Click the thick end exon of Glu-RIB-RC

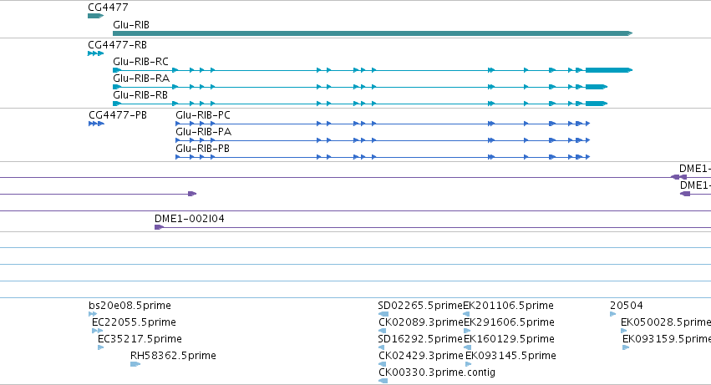click(608, 70)
